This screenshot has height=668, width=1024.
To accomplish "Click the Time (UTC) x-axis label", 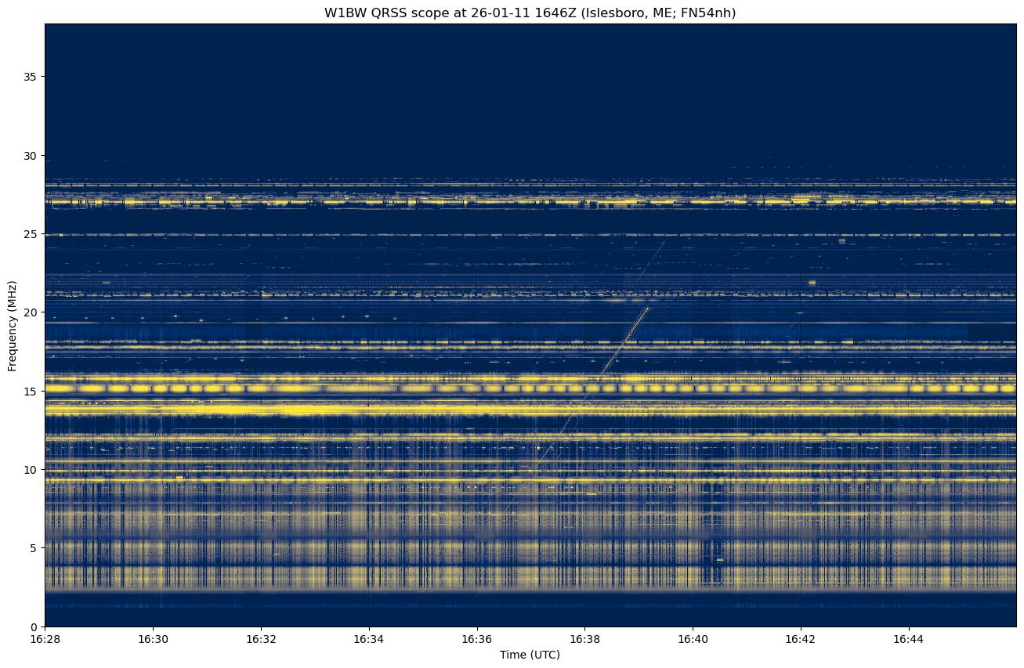I will (530, 655).
